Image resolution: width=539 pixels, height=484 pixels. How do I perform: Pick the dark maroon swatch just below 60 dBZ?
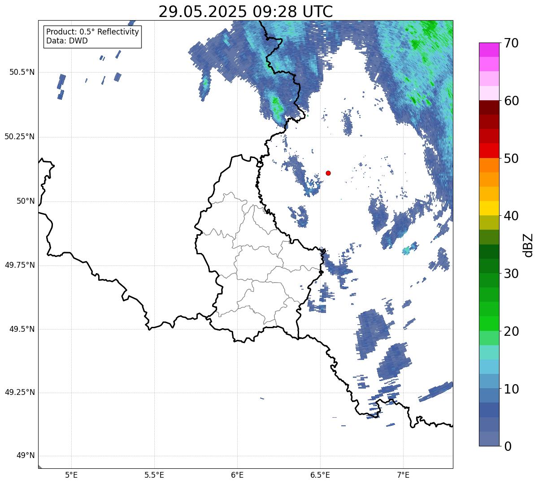489,107
